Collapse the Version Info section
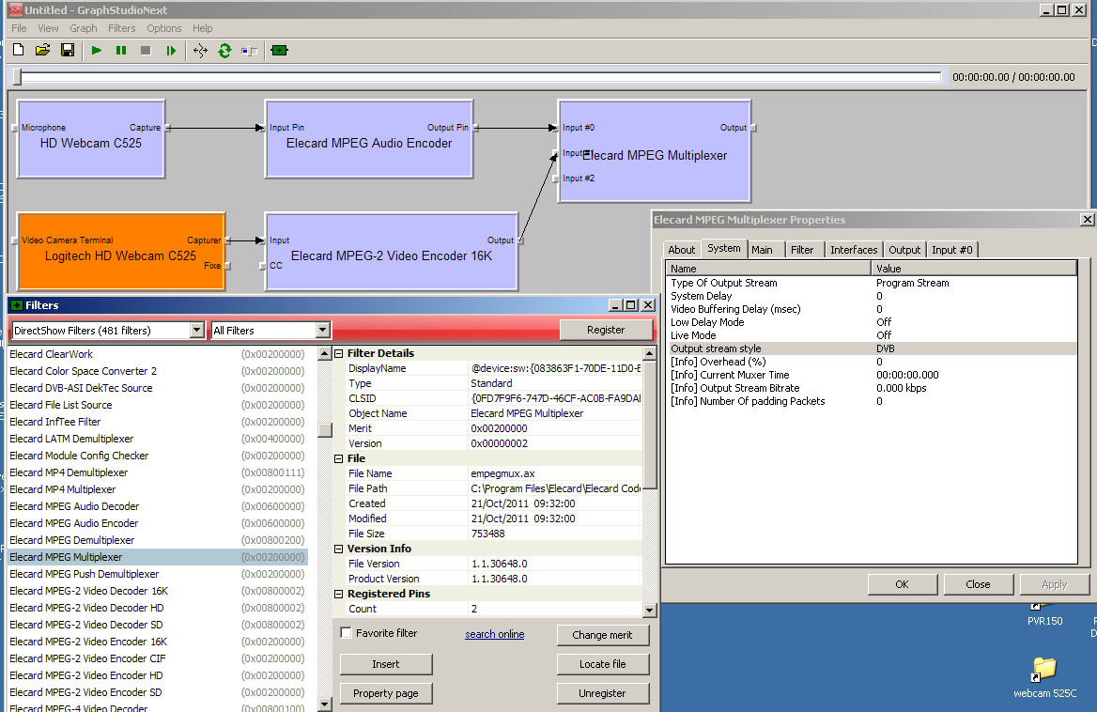 point(339,549)
